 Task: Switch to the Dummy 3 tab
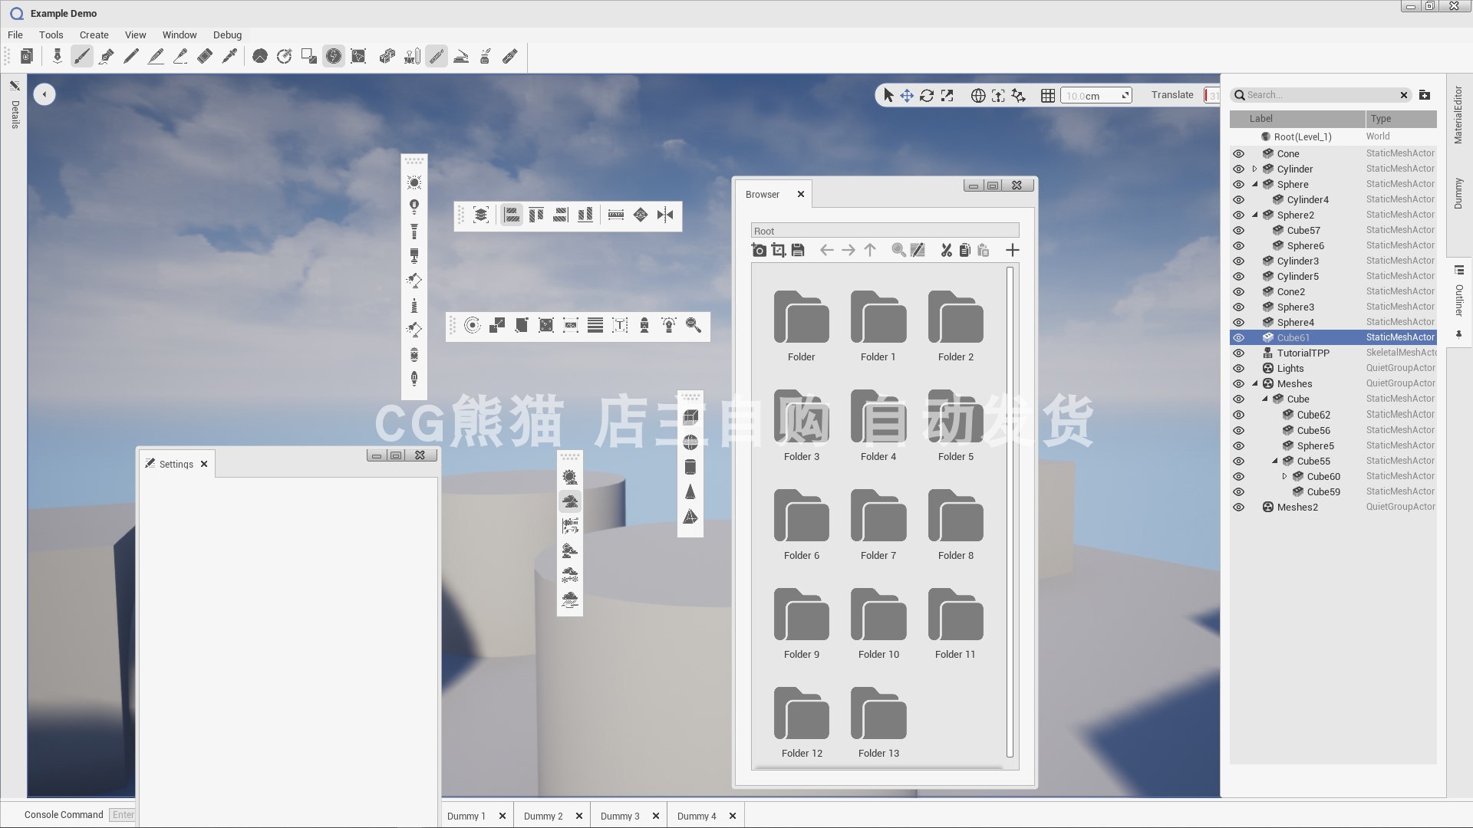coord(620,816)
